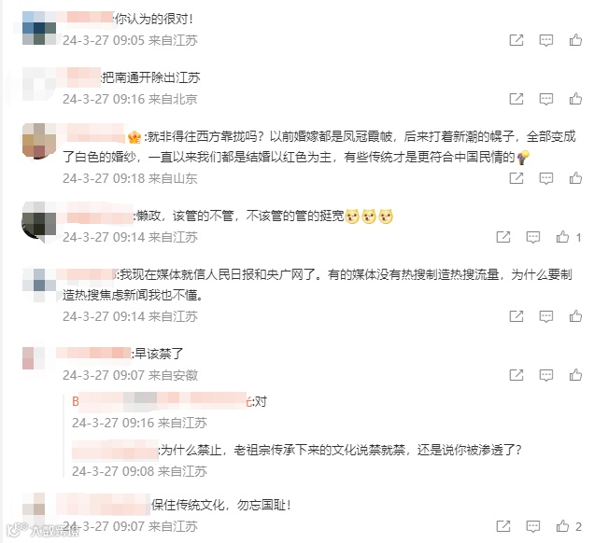Screen dimensions: 594x543
Task: Repost the '懒政,该管的不管' comment
Action: (503, 237)
